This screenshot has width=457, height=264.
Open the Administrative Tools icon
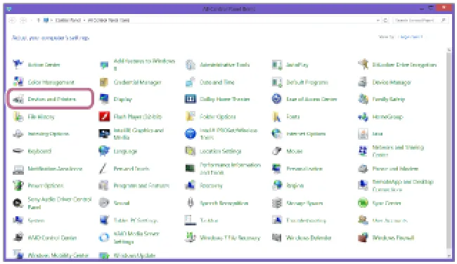tap(191, 65)
